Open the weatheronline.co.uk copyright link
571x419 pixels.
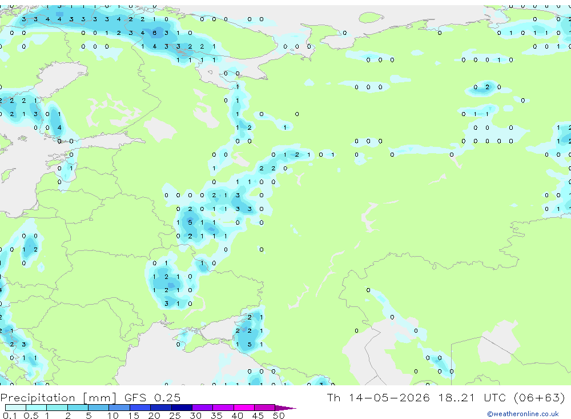tap(523, 414)
